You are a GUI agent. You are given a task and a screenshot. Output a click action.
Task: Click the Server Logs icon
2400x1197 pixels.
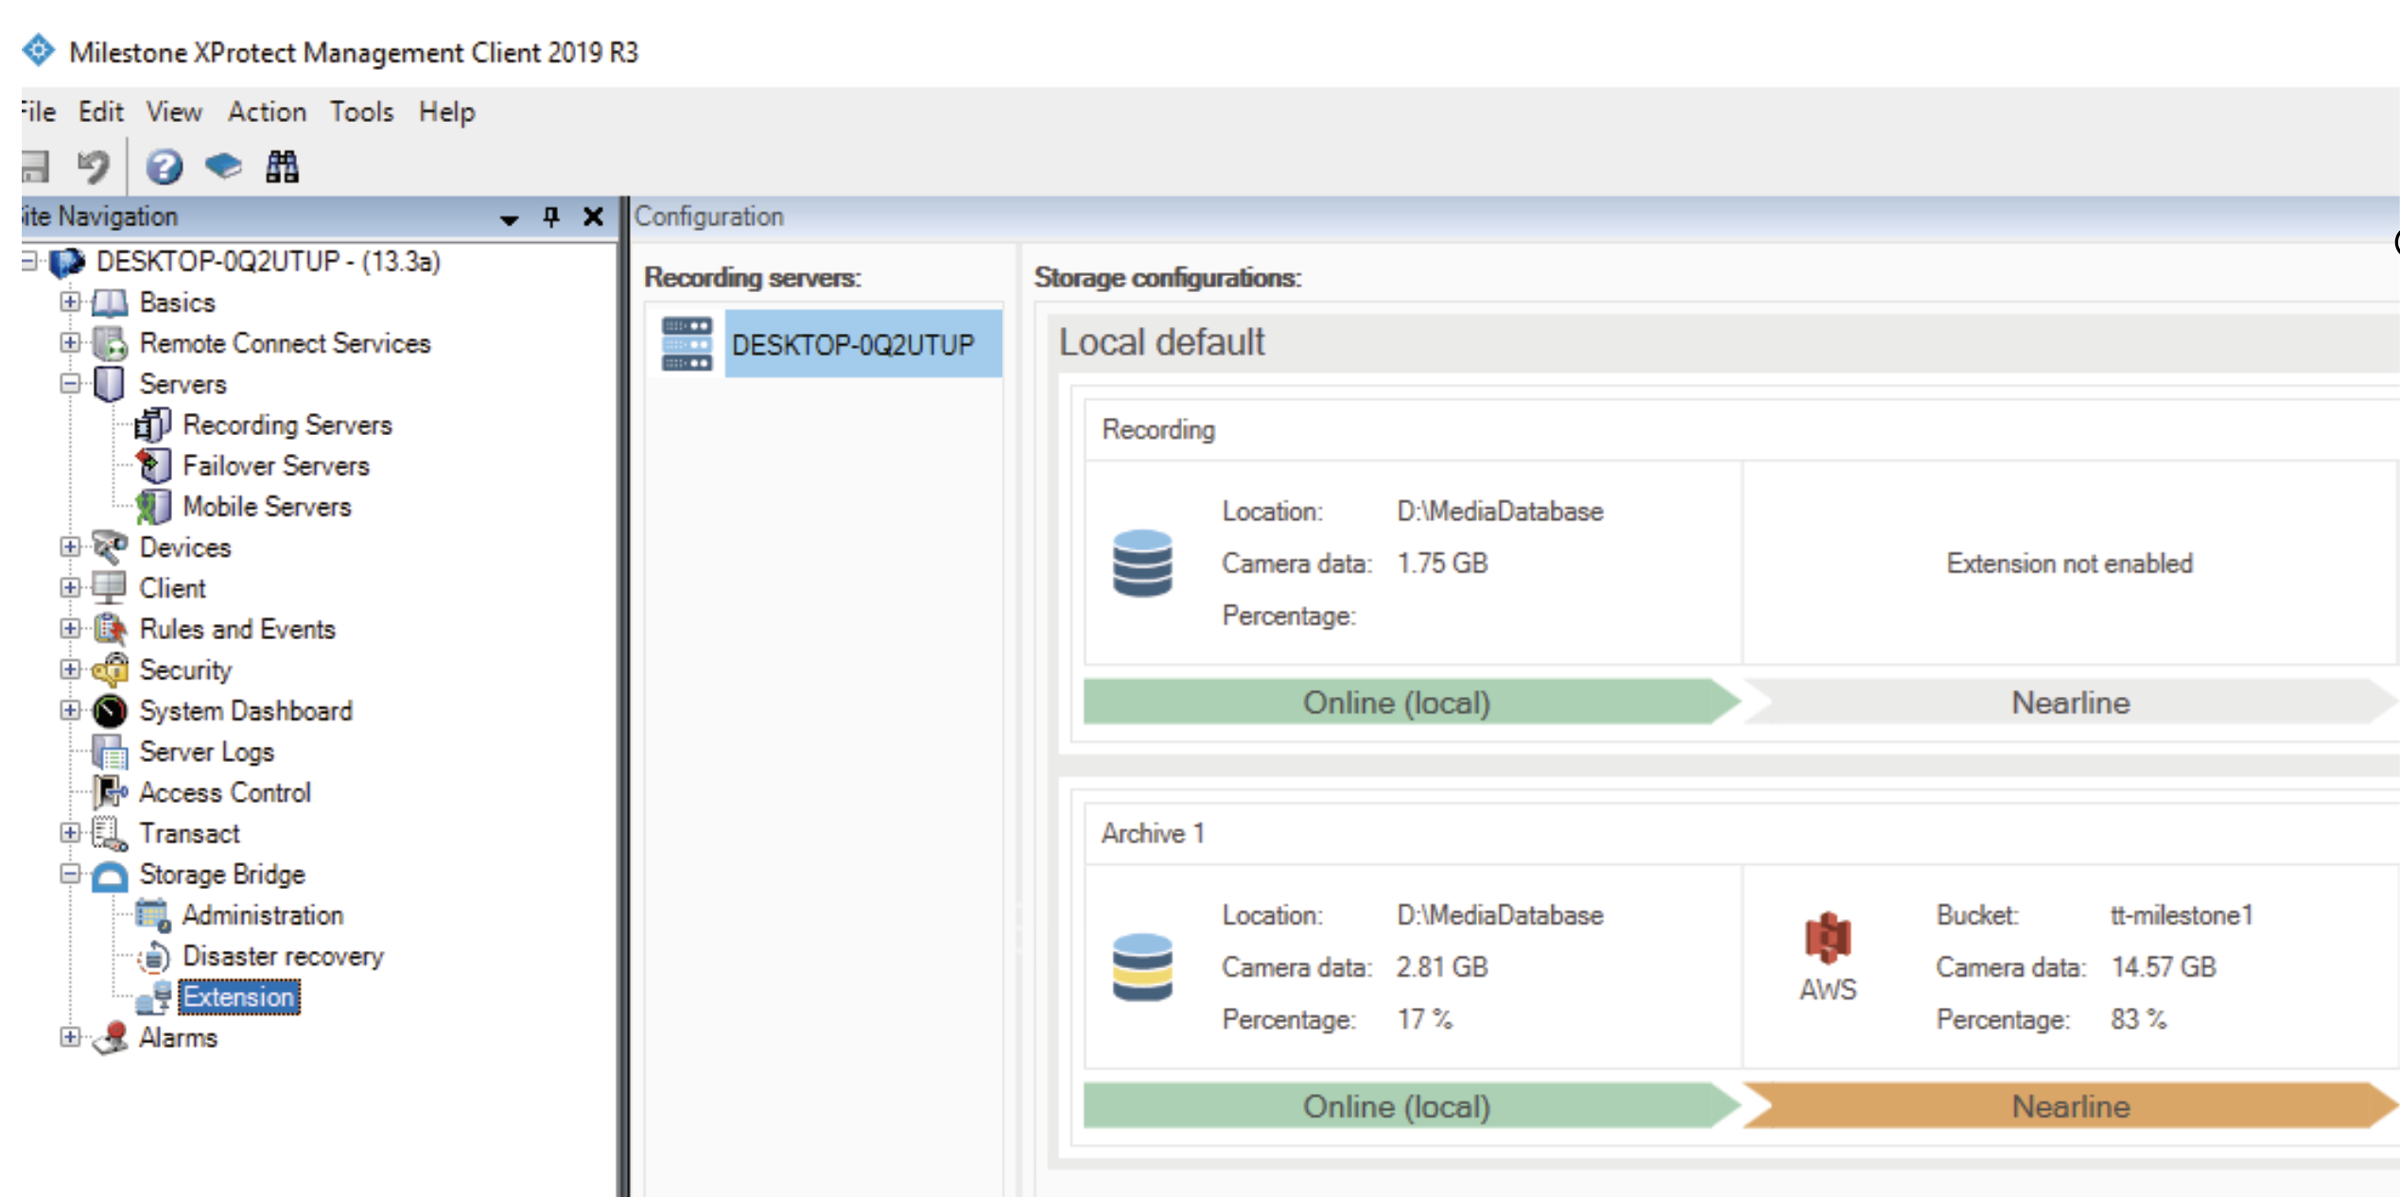110,753
